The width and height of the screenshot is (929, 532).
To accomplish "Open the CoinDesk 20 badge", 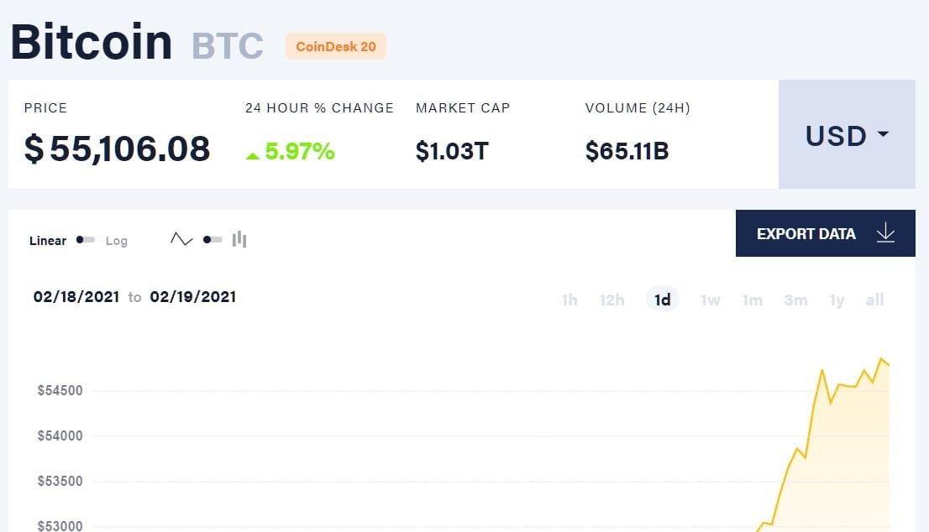I will (336, 46).
